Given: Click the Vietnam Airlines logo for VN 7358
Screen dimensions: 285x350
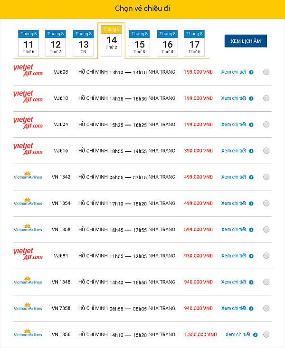Looking at the screenshot, I should click(x=28, y=307).
